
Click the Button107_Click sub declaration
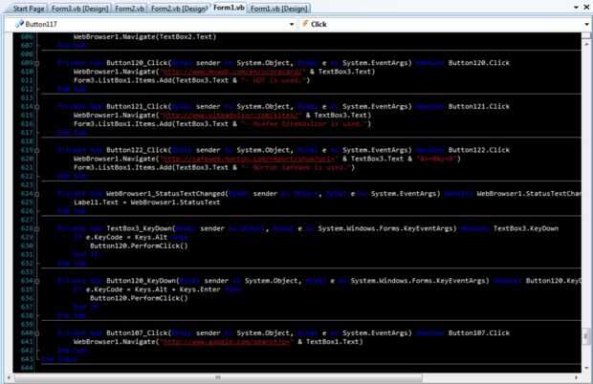tap(284, 333)
